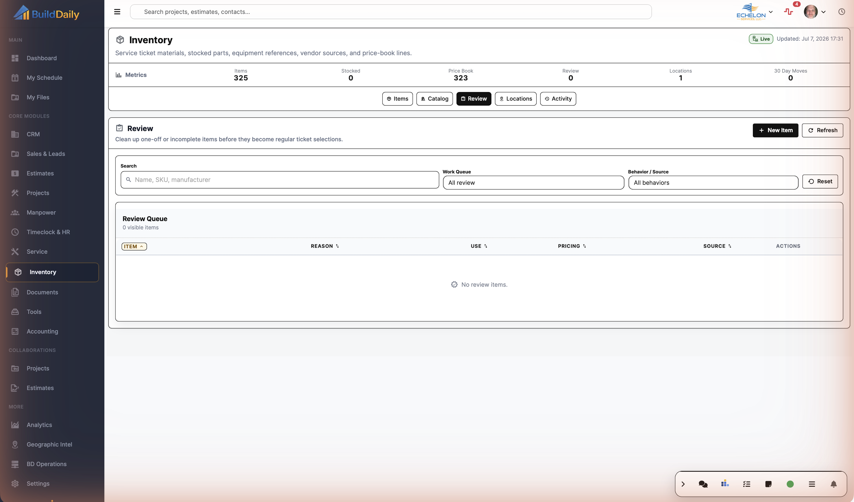Image resolution: width=854 pixels, height=502 pixels.
Task: Open the Behavior / Source dropdown
Action: pyautogui.click(x=713, y=183)
